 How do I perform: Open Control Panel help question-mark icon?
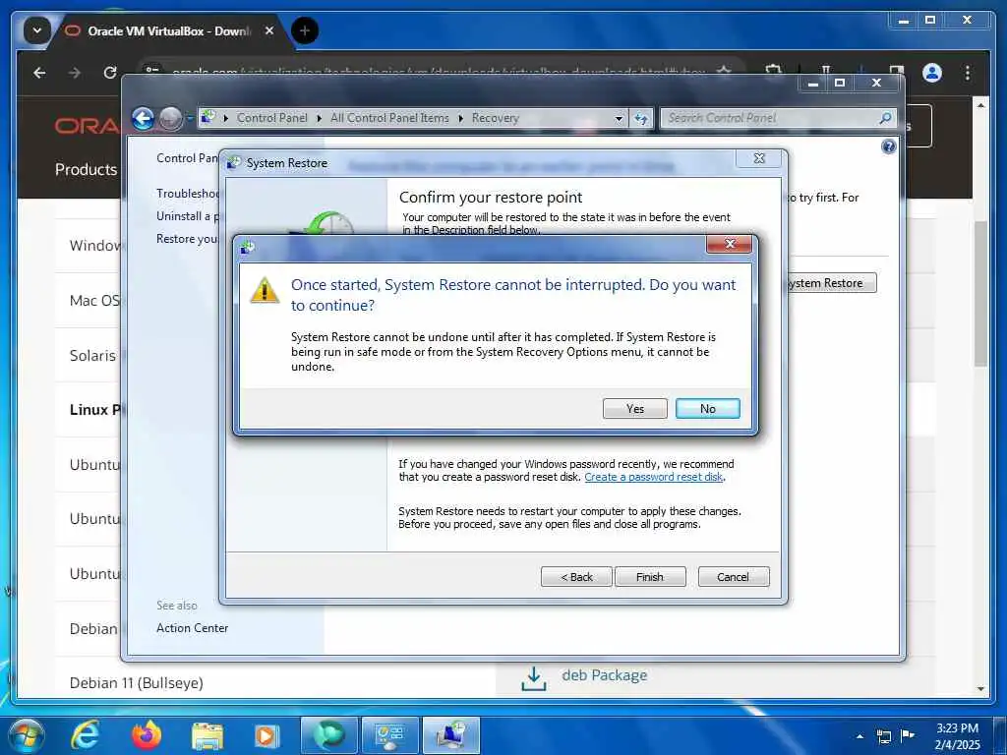click(888, 147)
